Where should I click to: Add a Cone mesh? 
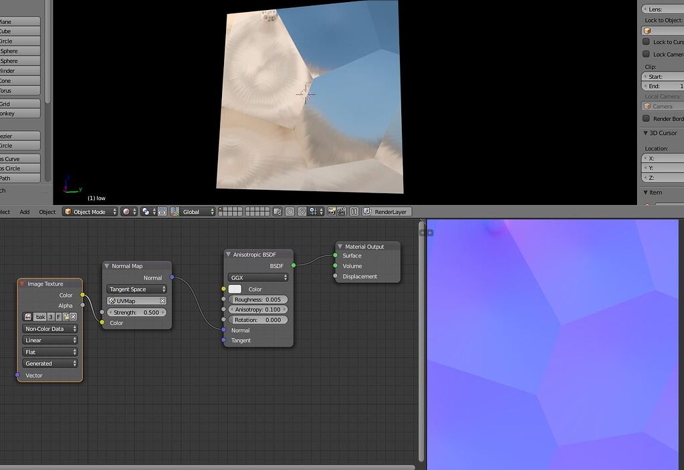coord(20,81)
